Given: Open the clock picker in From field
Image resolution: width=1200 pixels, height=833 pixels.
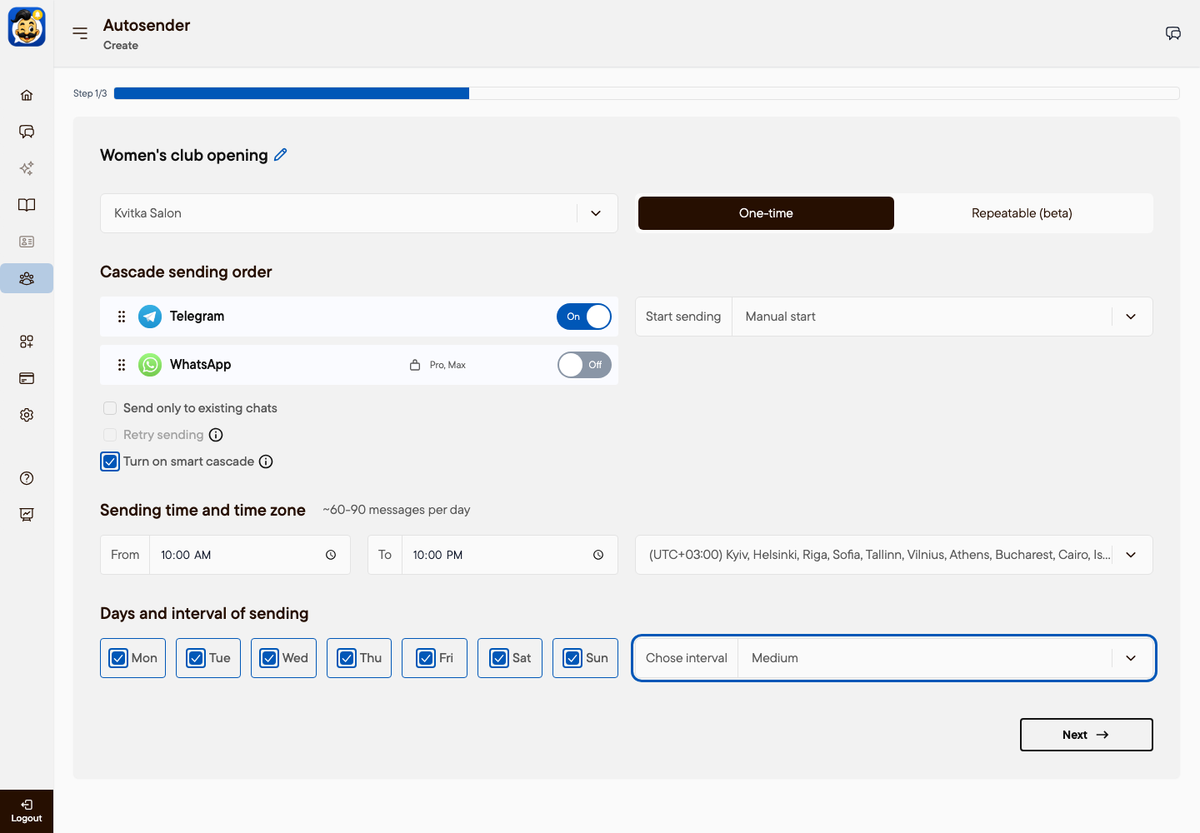Looking at the screenshot, I should 331,555.
